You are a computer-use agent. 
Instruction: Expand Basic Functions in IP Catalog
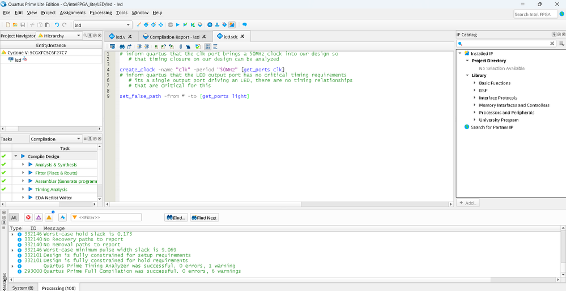475,83
